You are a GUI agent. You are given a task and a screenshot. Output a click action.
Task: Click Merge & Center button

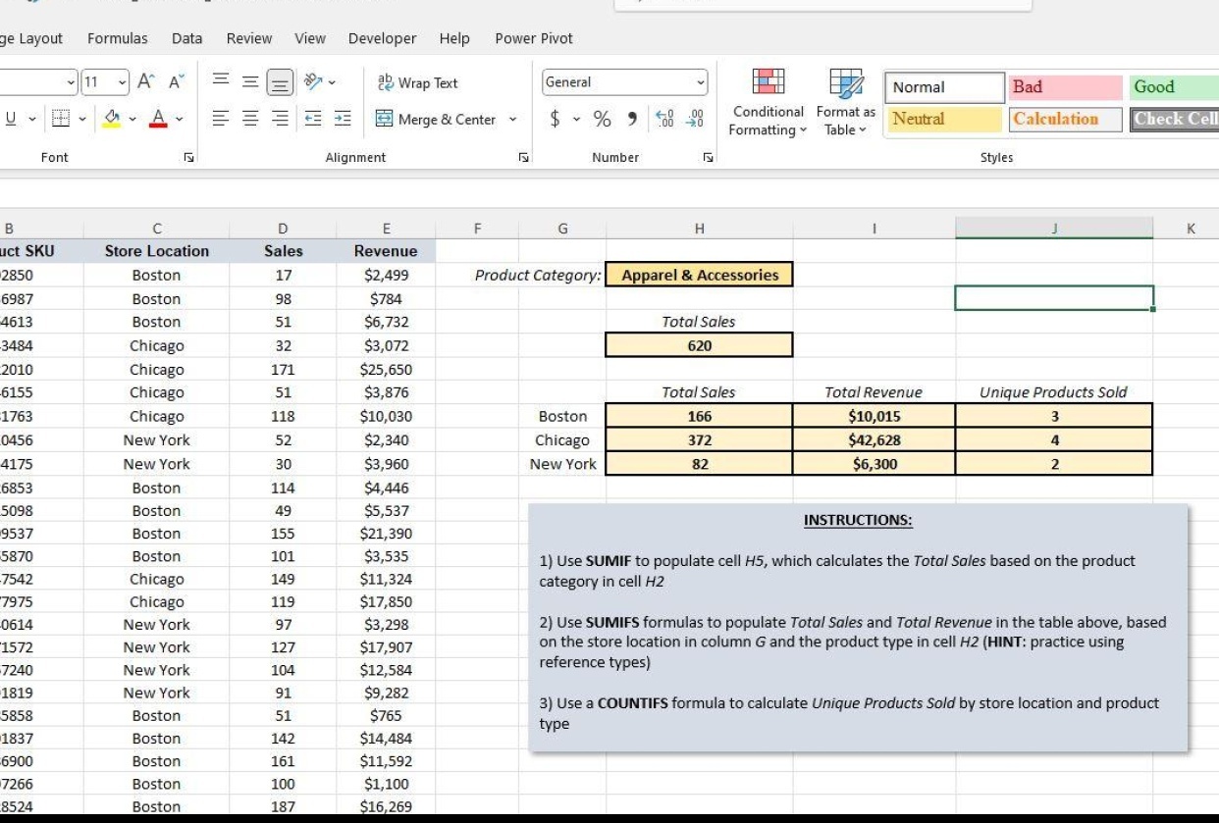[437, 120]
